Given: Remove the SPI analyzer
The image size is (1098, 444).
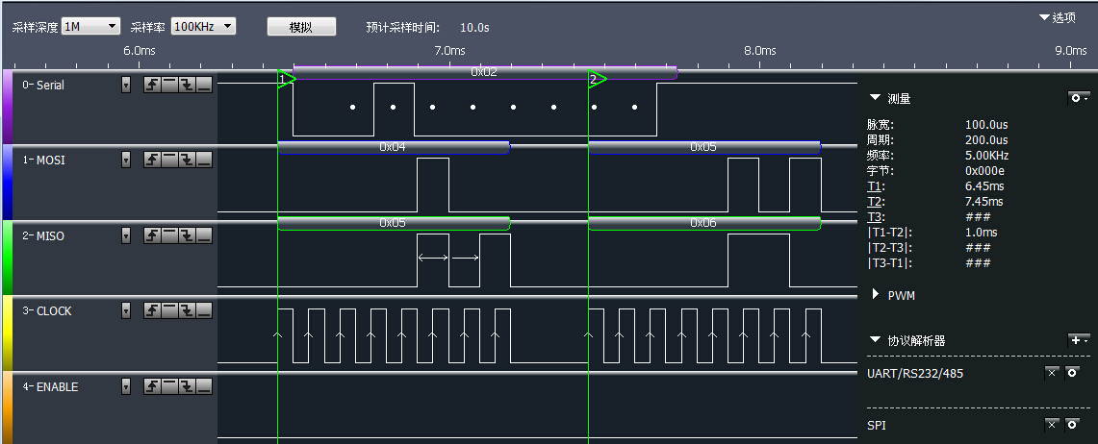Looking at the screenshot, I should click(1052, 425).
